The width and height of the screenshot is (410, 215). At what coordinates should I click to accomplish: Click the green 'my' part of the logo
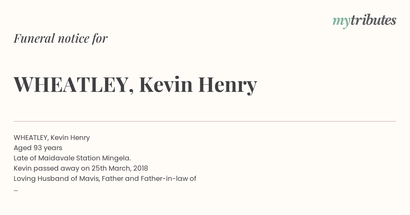pos(341,22)
